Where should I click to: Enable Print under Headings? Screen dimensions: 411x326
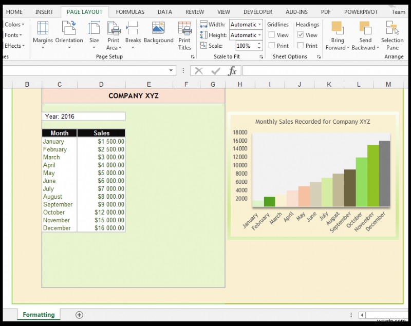(x=300, y=45)
